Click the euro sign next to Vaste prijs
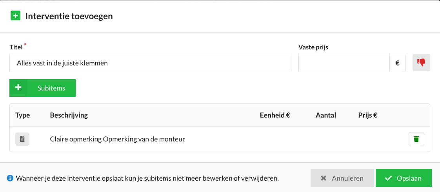This screenshot has height=192, width=440. click(397, 63)
